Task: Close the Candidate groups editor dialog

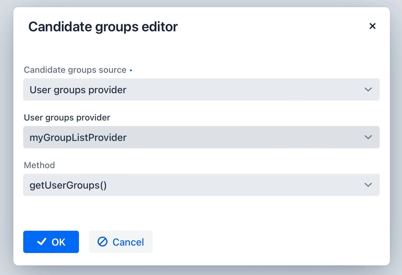Action: click(x=373, y=26)
